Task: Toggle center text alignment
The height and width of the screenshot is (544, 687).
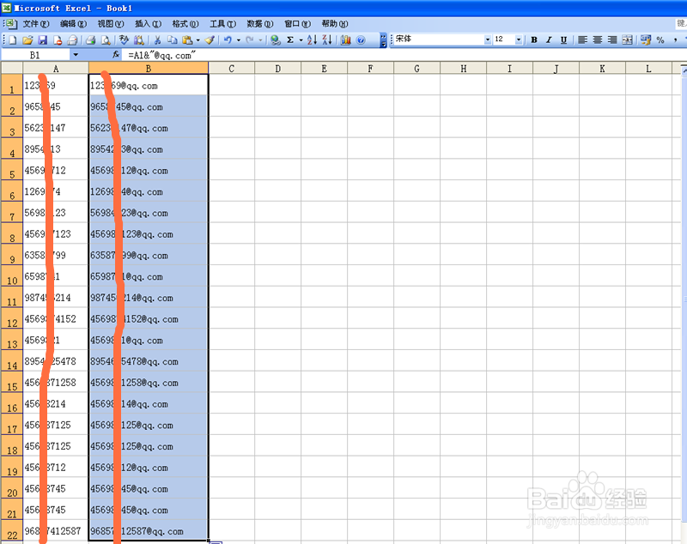Action: coord(597,39)
